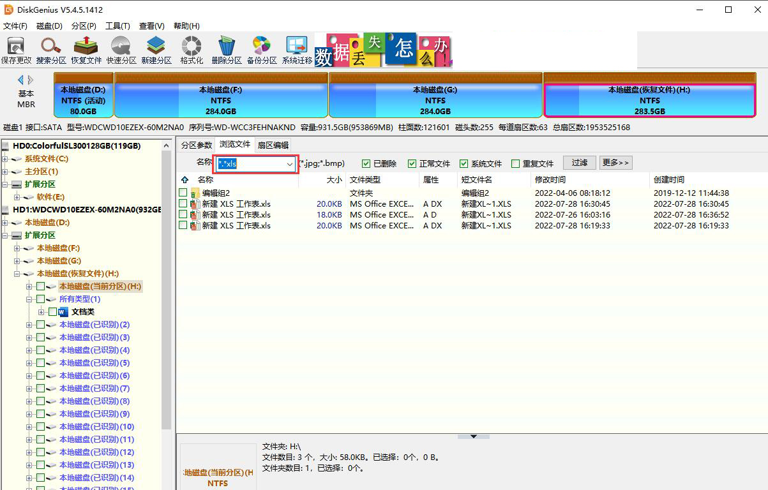Sort the file list by the 大小 column header
Image resolution: width=768 pixels, height=490 pixels.
click(322, 180)
